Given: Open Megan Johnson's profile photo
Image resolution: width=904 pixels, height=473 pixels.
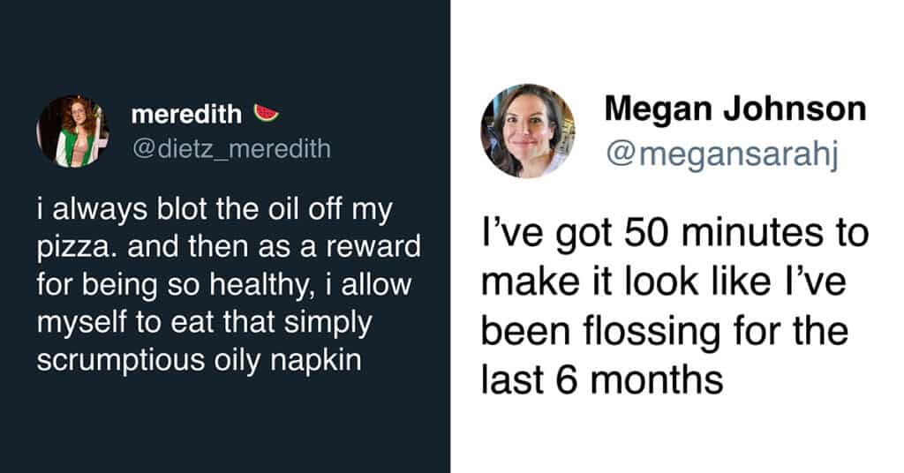Looking at the screenshot, I should (527, 130).
